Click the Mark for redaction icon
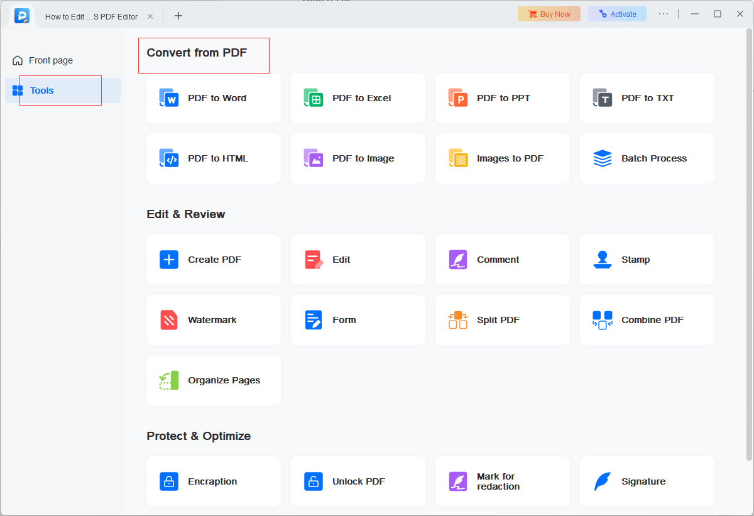 (458, 481)
